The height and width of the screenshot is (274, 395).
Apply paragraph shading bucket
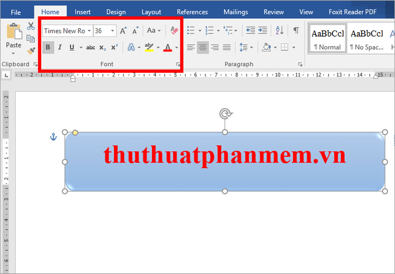266,47
